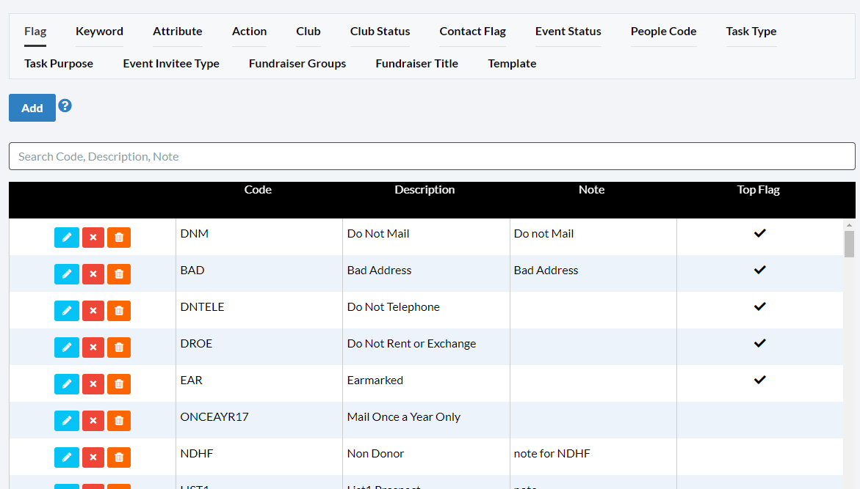Delete DNM row using trash icon
Viewport: 860px width, 489px height.
(119, 238)
